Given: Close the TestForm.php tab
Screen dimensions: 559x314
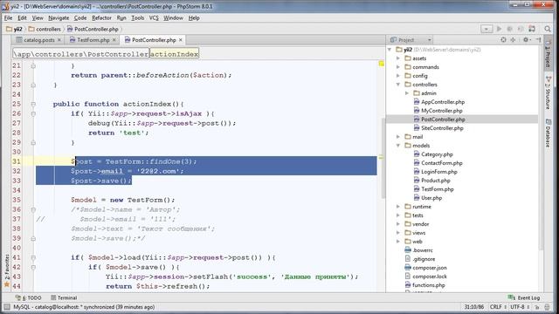Looking at the screenshot, I should coord(114,40).
